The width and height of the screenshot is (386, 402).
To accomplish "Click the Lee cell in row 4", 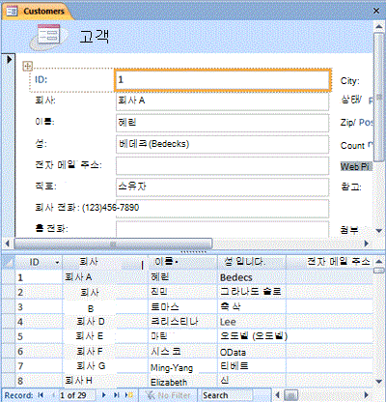I will click(252, 322).
